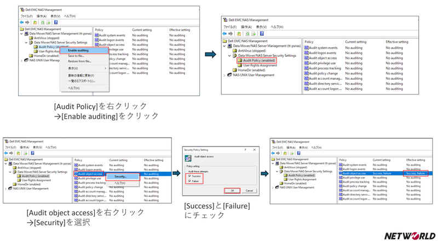
Task: Click Cancel in Security Policy Setting dialog
Action: [249, 191]
